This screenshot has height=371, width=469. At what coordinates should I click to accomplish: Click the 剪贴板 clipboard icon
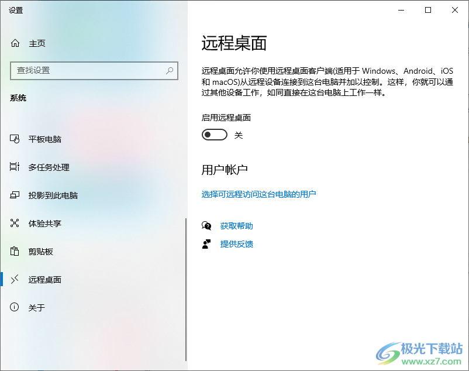pyautogui.click(x=14, y=252)
